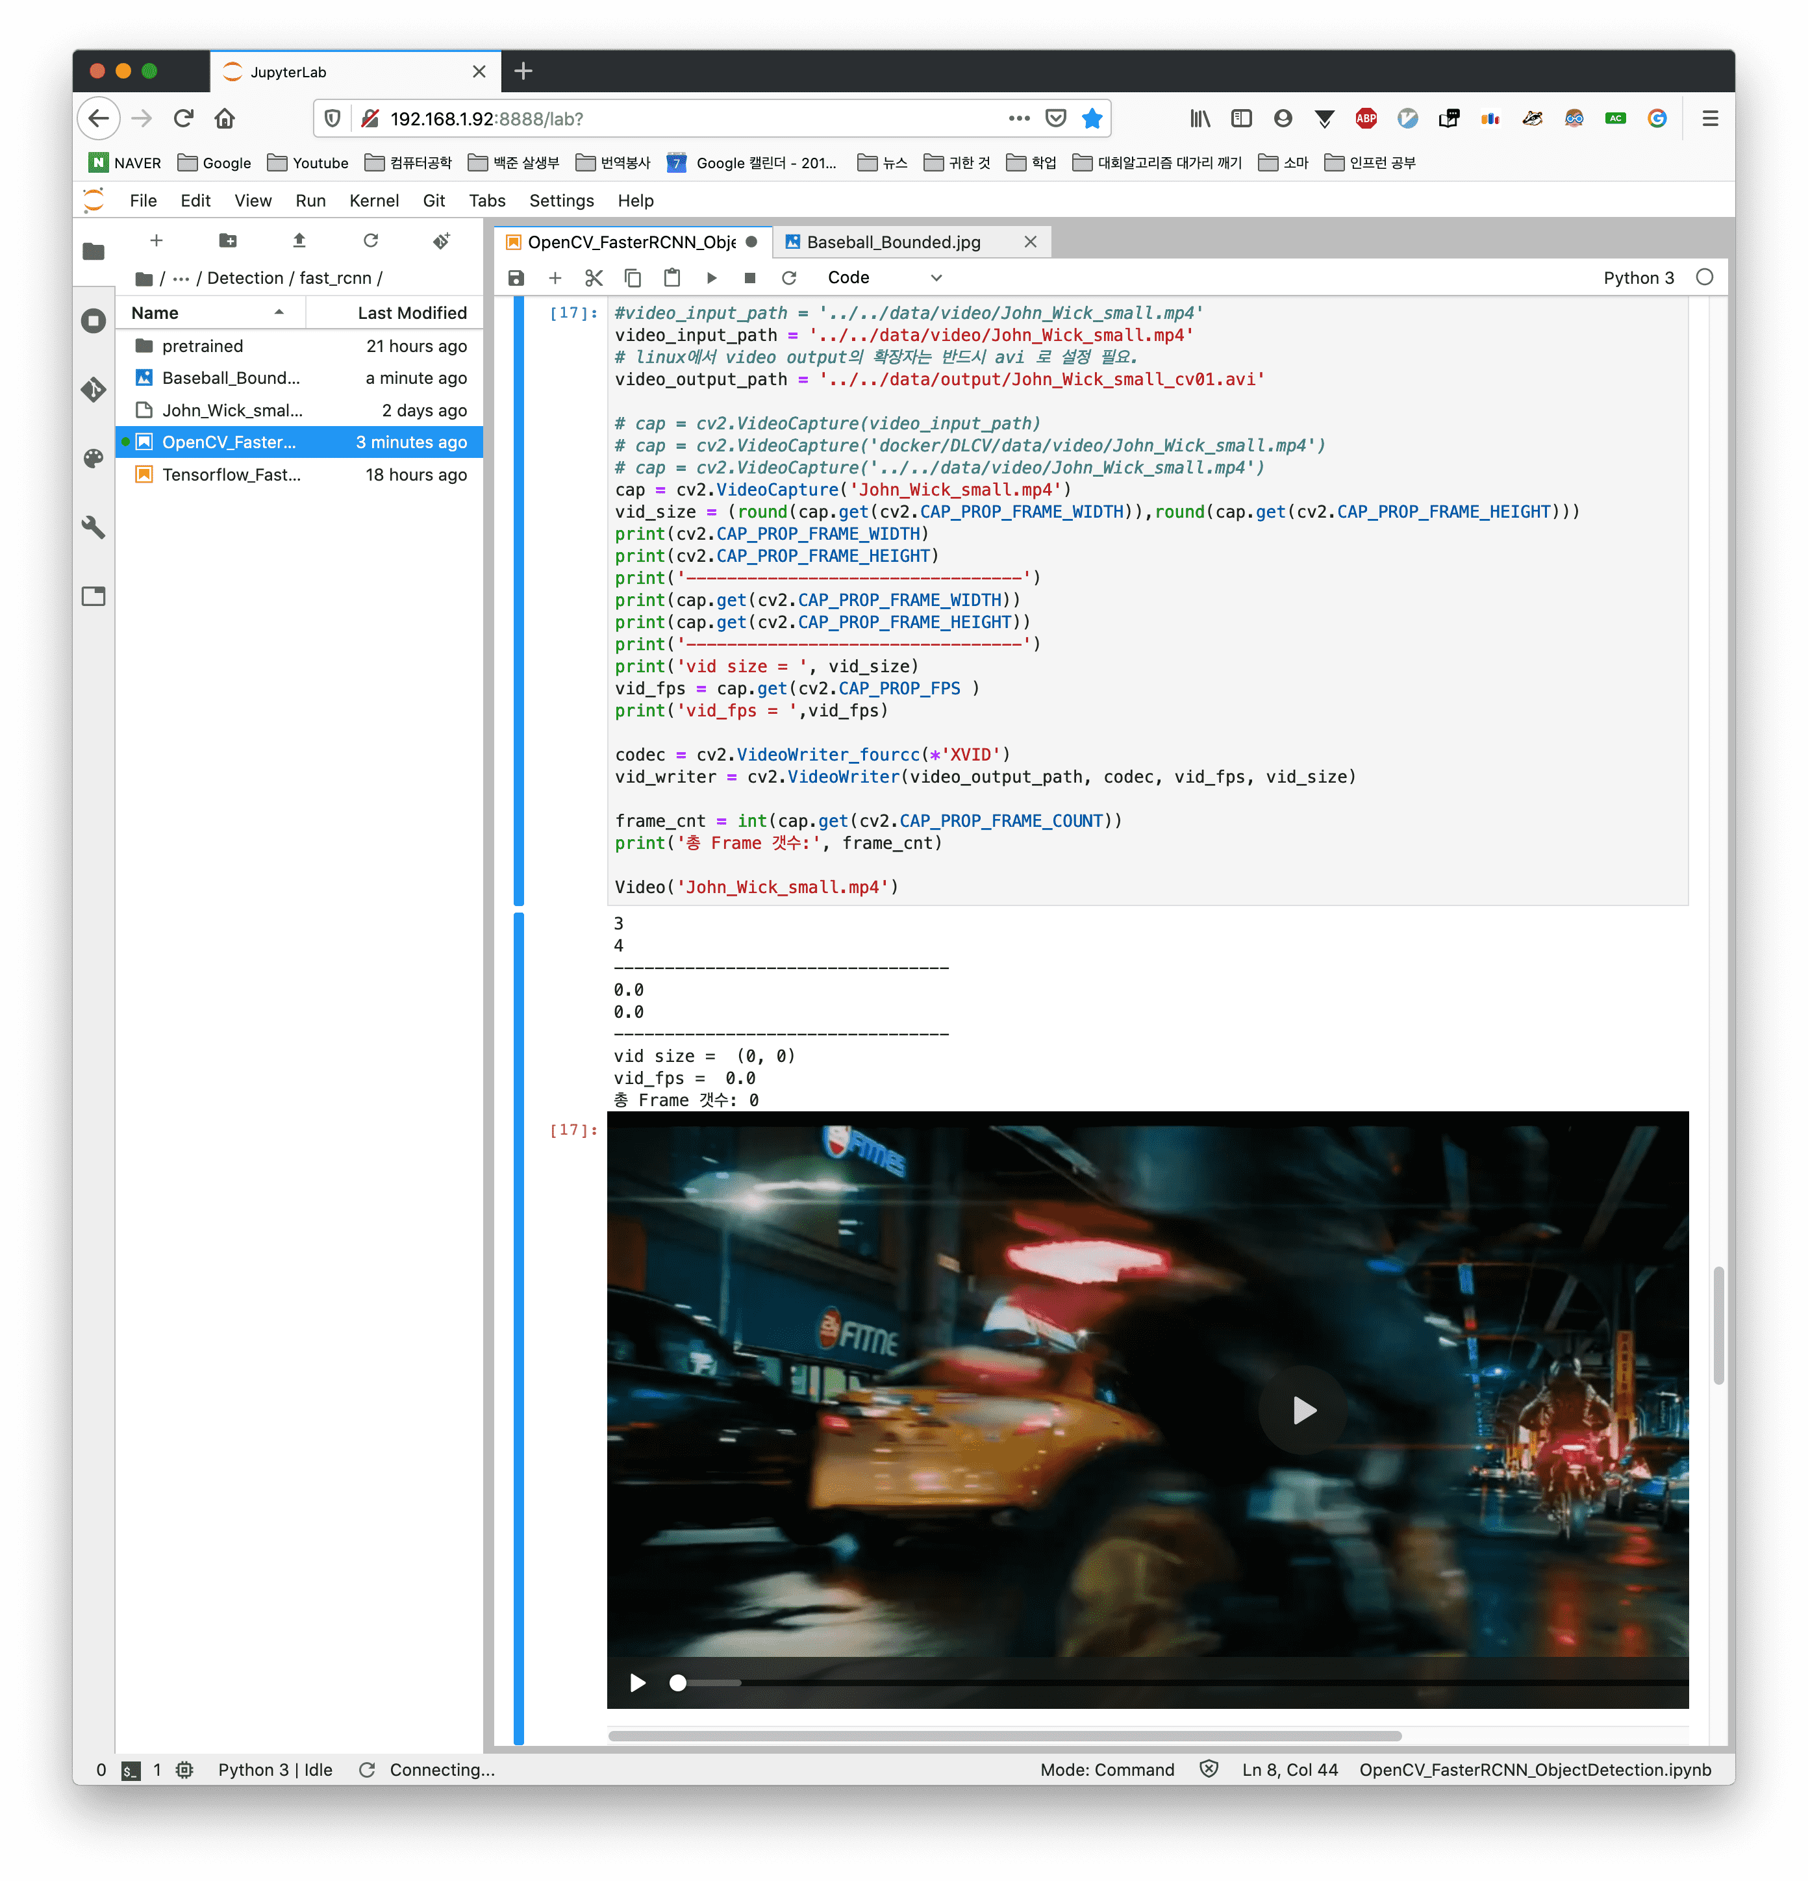Screen dimensions: 1808x1881
Task: Open Firefox page actions three-dot menu
Action: coord(1018,119)
